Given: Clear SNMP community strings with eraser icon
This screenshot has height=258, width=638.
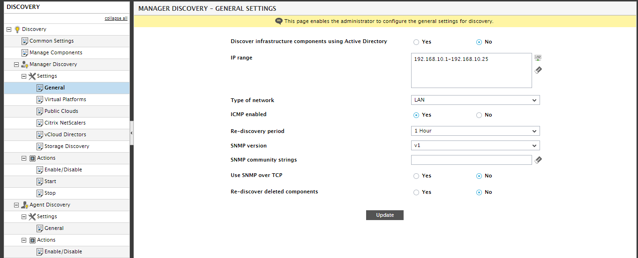Looking at the screenshot, I should point(538,160).
